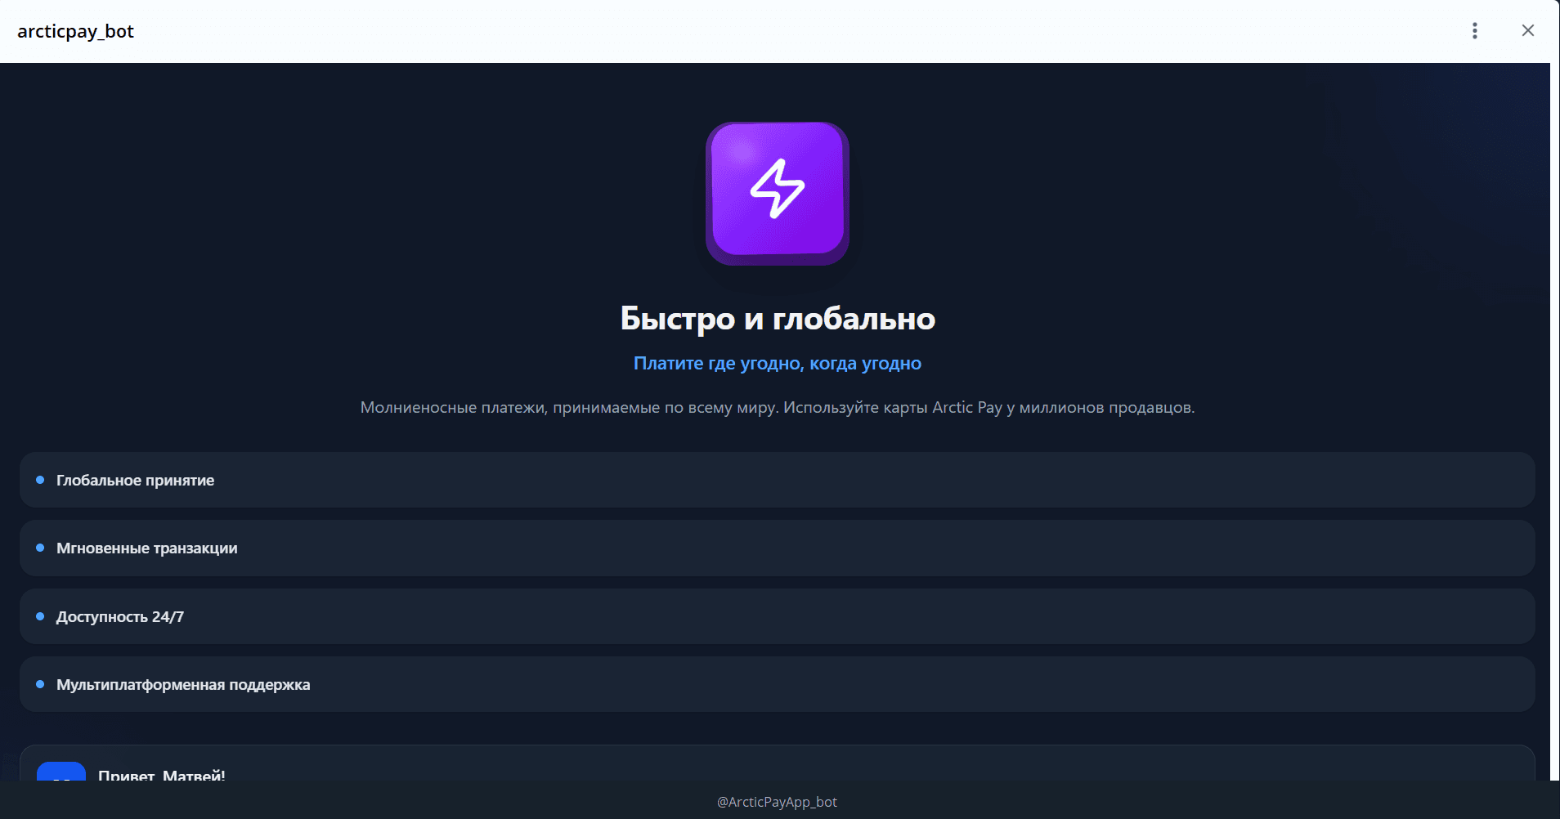Click the 'Привет, Матвей!' greeting text
This screenshot has width=1560, height=819.
coord(162,774)
